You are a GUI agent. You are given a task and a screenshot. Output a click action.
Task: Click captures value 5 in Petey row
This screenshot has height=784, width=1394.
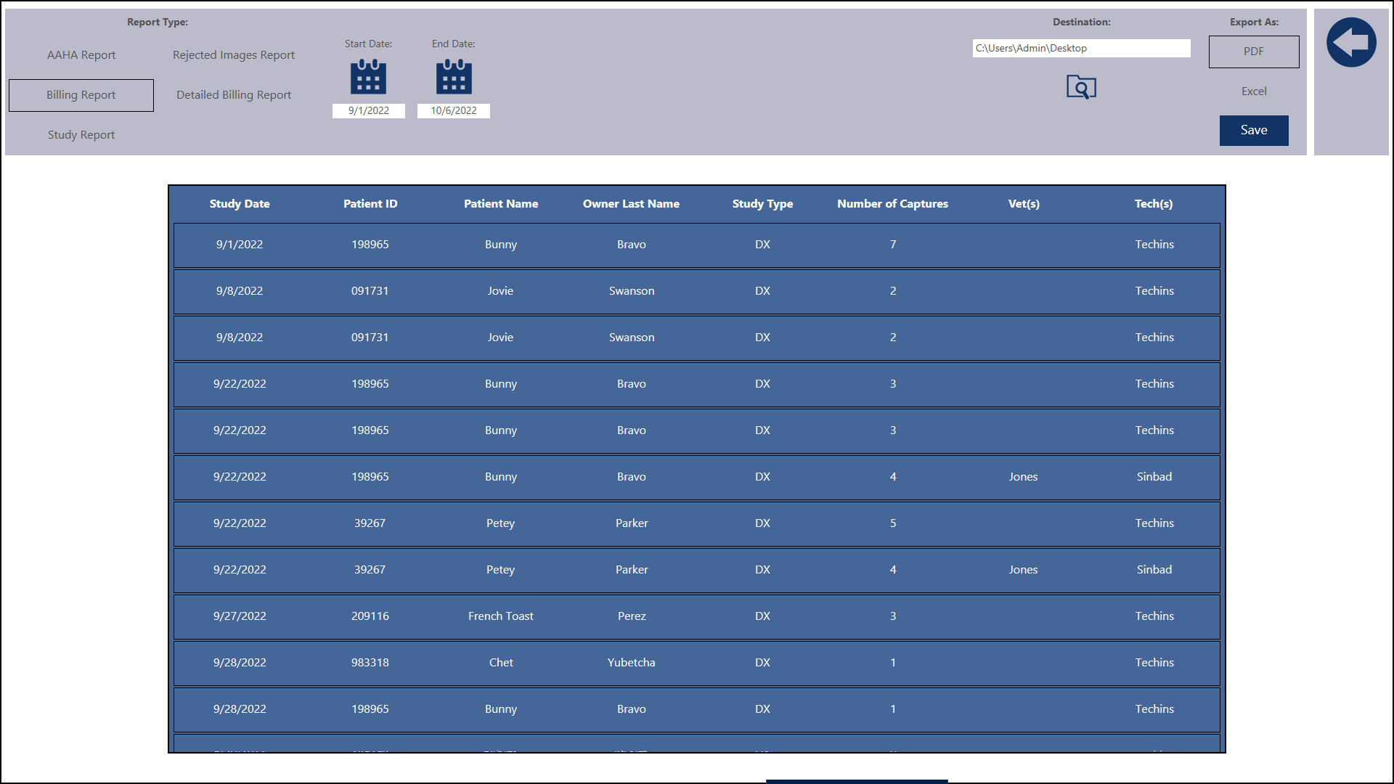pos(893,523)
